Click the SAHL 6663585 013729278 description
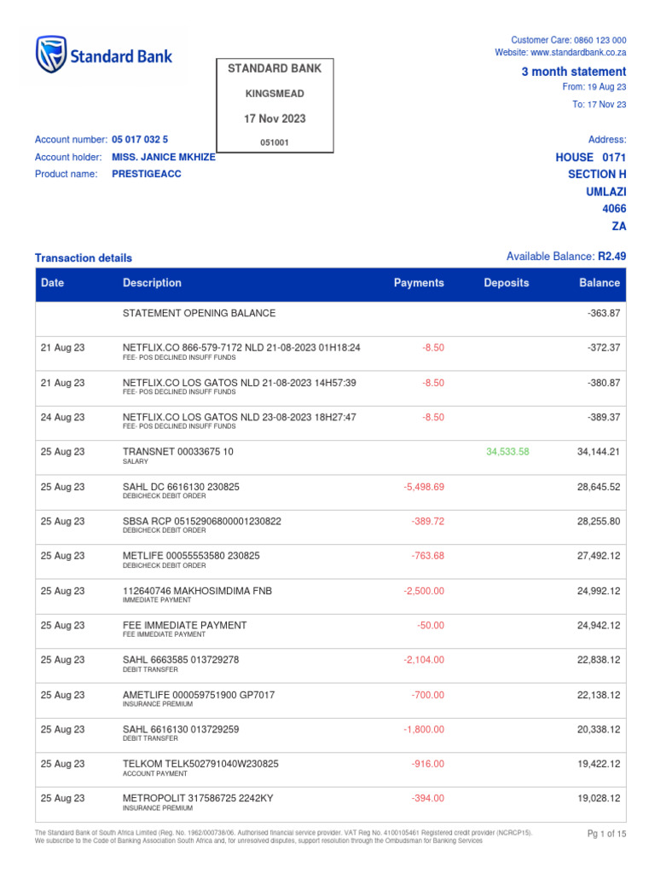The height and width of the screenshot is (873, 655). 181,661
